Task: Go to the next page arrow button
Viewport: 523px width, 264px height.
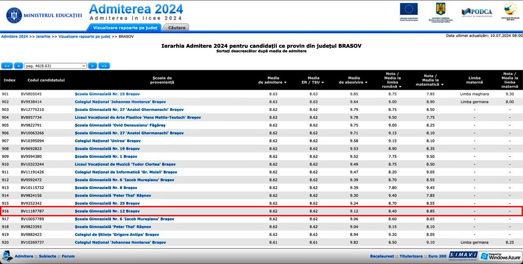Action: (x=92, y=66)
